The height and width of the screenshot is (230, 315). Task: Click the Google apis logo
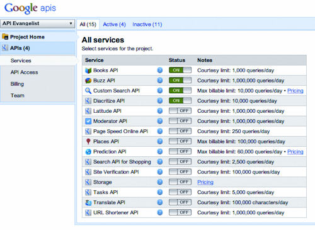(30, 8)
